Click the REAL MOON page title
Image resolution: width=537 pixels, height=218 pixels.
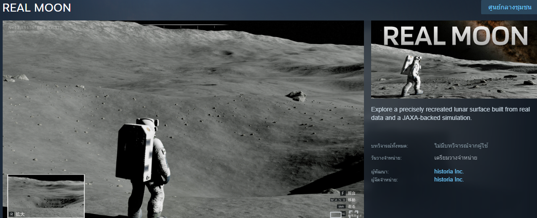coord(37,8)
